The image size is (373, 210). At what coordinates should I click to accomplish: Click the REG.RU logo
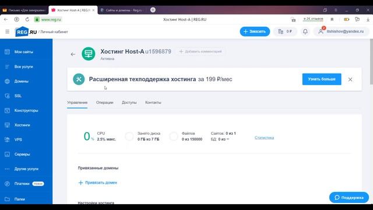(x=26, y=32)
